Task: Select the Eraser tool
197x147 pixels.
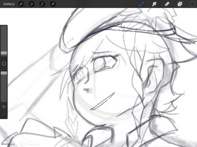Action: coord(167,4)
